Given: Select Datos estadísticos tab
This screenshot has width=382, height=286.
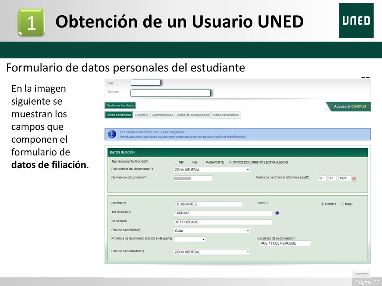Looking at the screenshot, I should pos(226,115).
